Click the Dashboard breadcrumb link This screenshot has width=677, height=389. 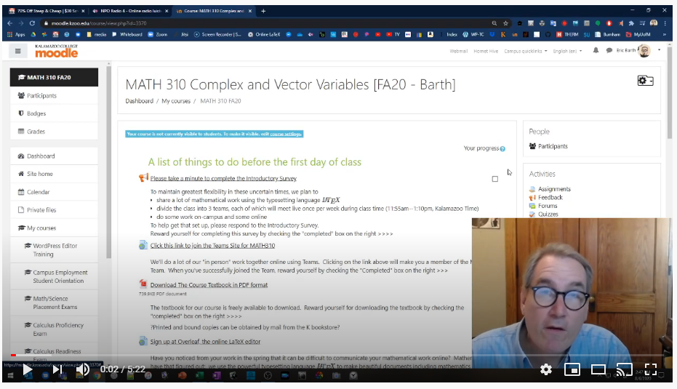pyautogui.click(x=139, y=100)
